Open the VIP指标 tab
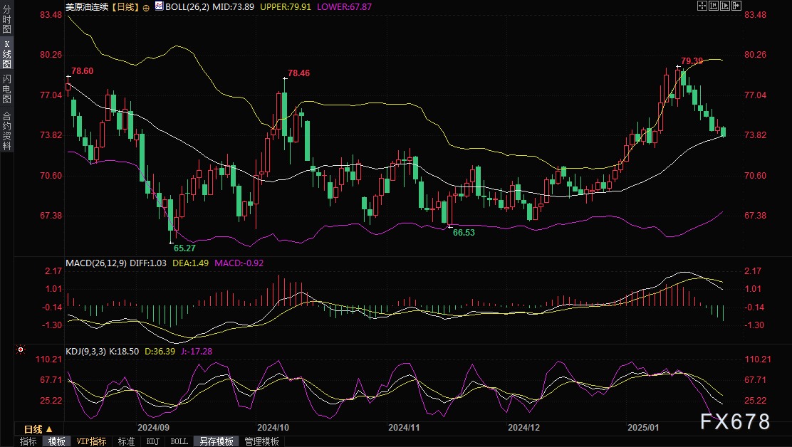This screenshot has width=792, height=447. [x=91, y=441]
